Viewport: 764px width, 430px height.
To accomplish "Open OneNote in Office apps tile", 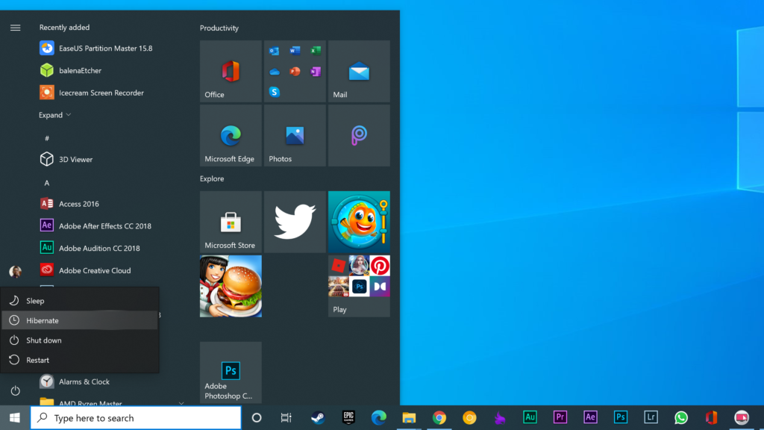I will point(316,72).
